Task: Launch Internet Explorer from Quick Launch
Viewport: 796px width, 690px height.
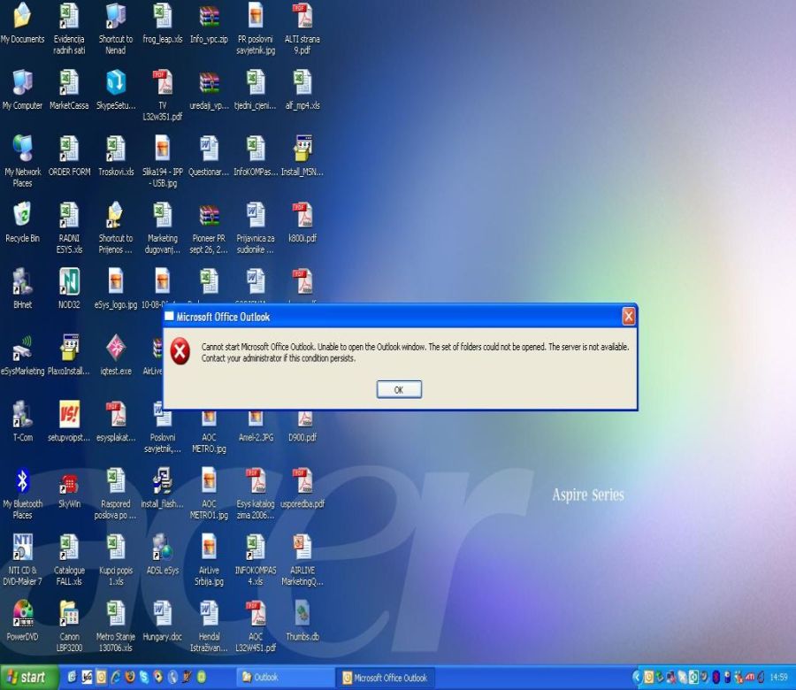Action: (116, 677)
